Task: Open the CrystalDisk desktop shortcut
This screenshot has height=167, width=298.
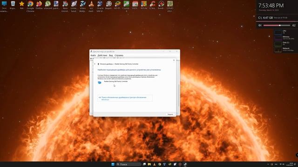Action: pyautogui.click(x=126, y=6)
